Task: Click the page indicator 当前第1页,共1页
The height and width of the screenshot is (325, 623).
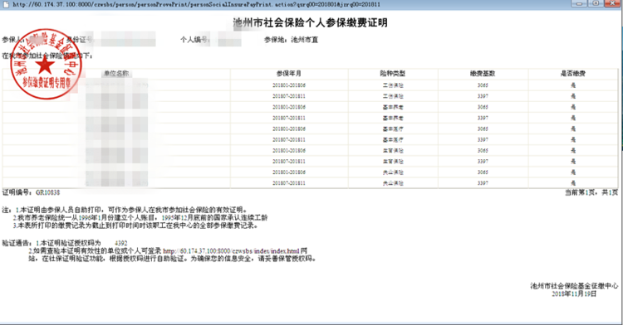Action: pos(591,192)
